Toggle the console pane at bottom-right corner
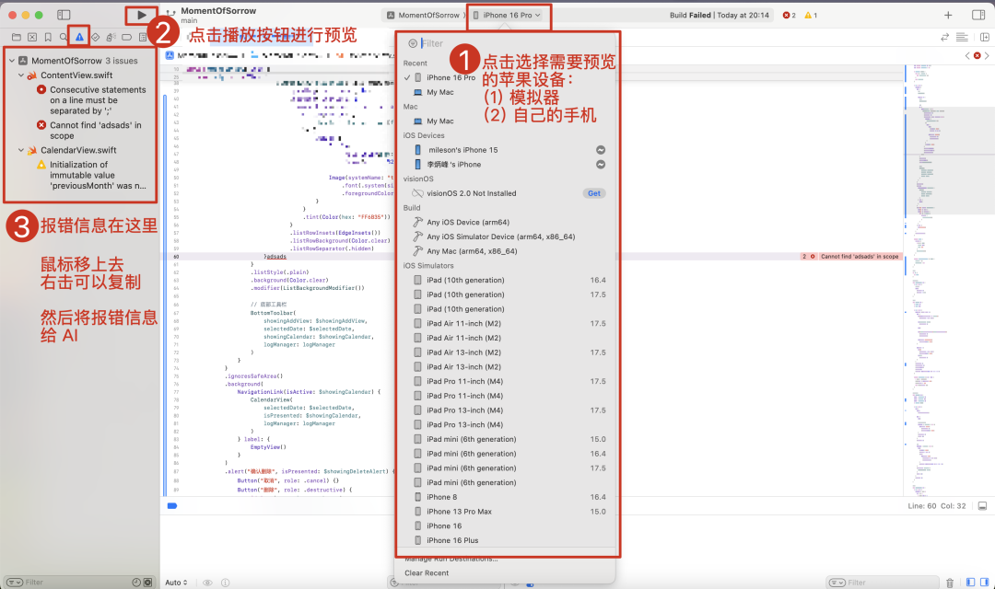 tap(984, 582)
